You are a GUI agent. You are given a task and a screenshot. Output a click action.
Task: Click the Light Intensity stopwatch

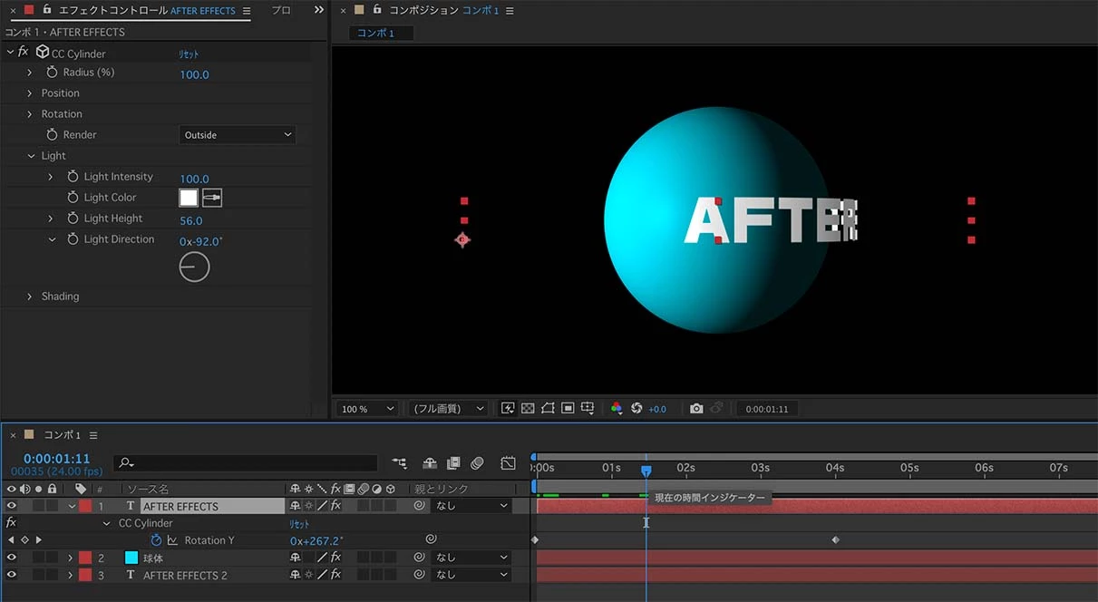pos(73,177)
